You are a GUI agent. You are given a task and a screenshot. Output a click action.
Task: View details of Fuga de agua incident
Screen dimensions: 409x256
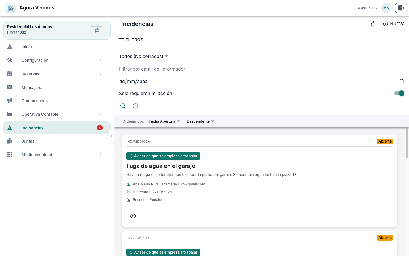133,216
